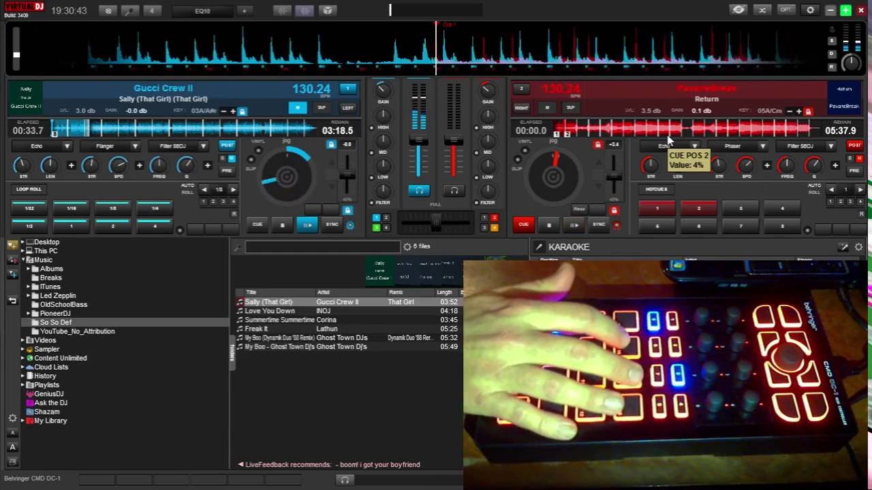The image size is (872, 490).
Task: Play/pause the left deck
Action: point(307,225)
